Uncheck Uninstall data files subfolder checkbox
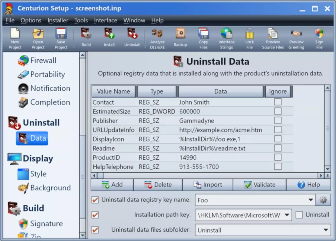336x241 pixels. (95, 230)
